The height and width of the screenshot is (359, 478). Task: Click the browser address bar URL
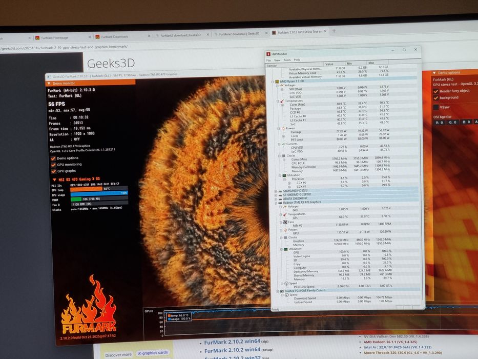[64, 47]
